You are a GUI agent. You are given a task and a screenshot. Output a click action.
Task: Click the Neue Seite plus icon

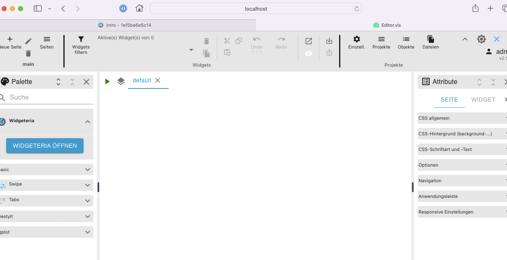[10, 39]
